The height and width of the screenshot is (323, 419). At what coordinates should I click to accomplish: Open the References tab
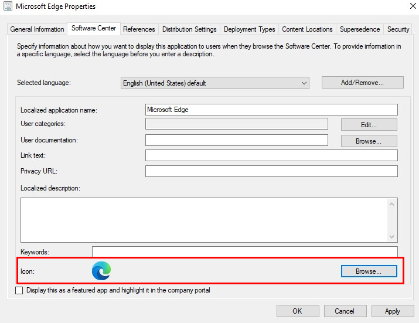[x=139, y=29]
